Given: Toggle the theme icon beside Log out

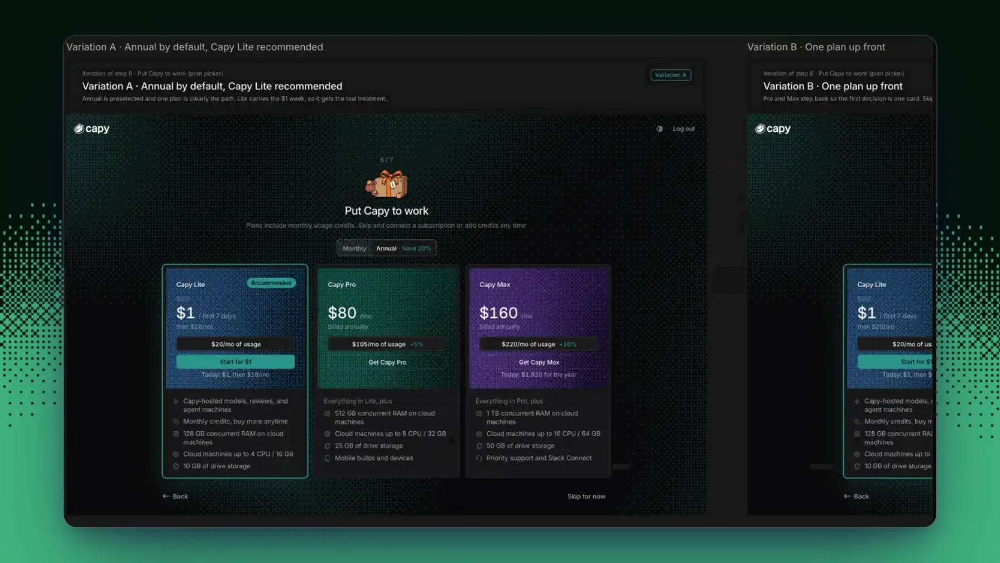Looking at the screenshot, I should 660,128.
